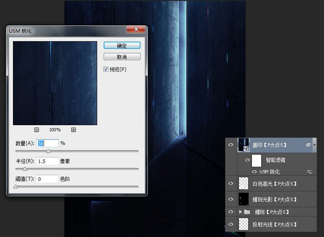Click the 100% zoom level text
The height and width of the screenshot is (237, 324).
coord(55,130)
